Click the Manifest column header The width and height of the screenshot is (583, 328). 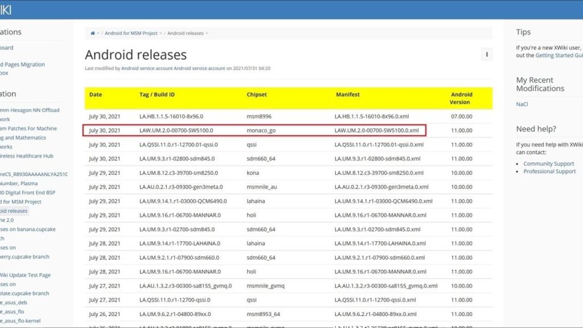coord(347,95)
